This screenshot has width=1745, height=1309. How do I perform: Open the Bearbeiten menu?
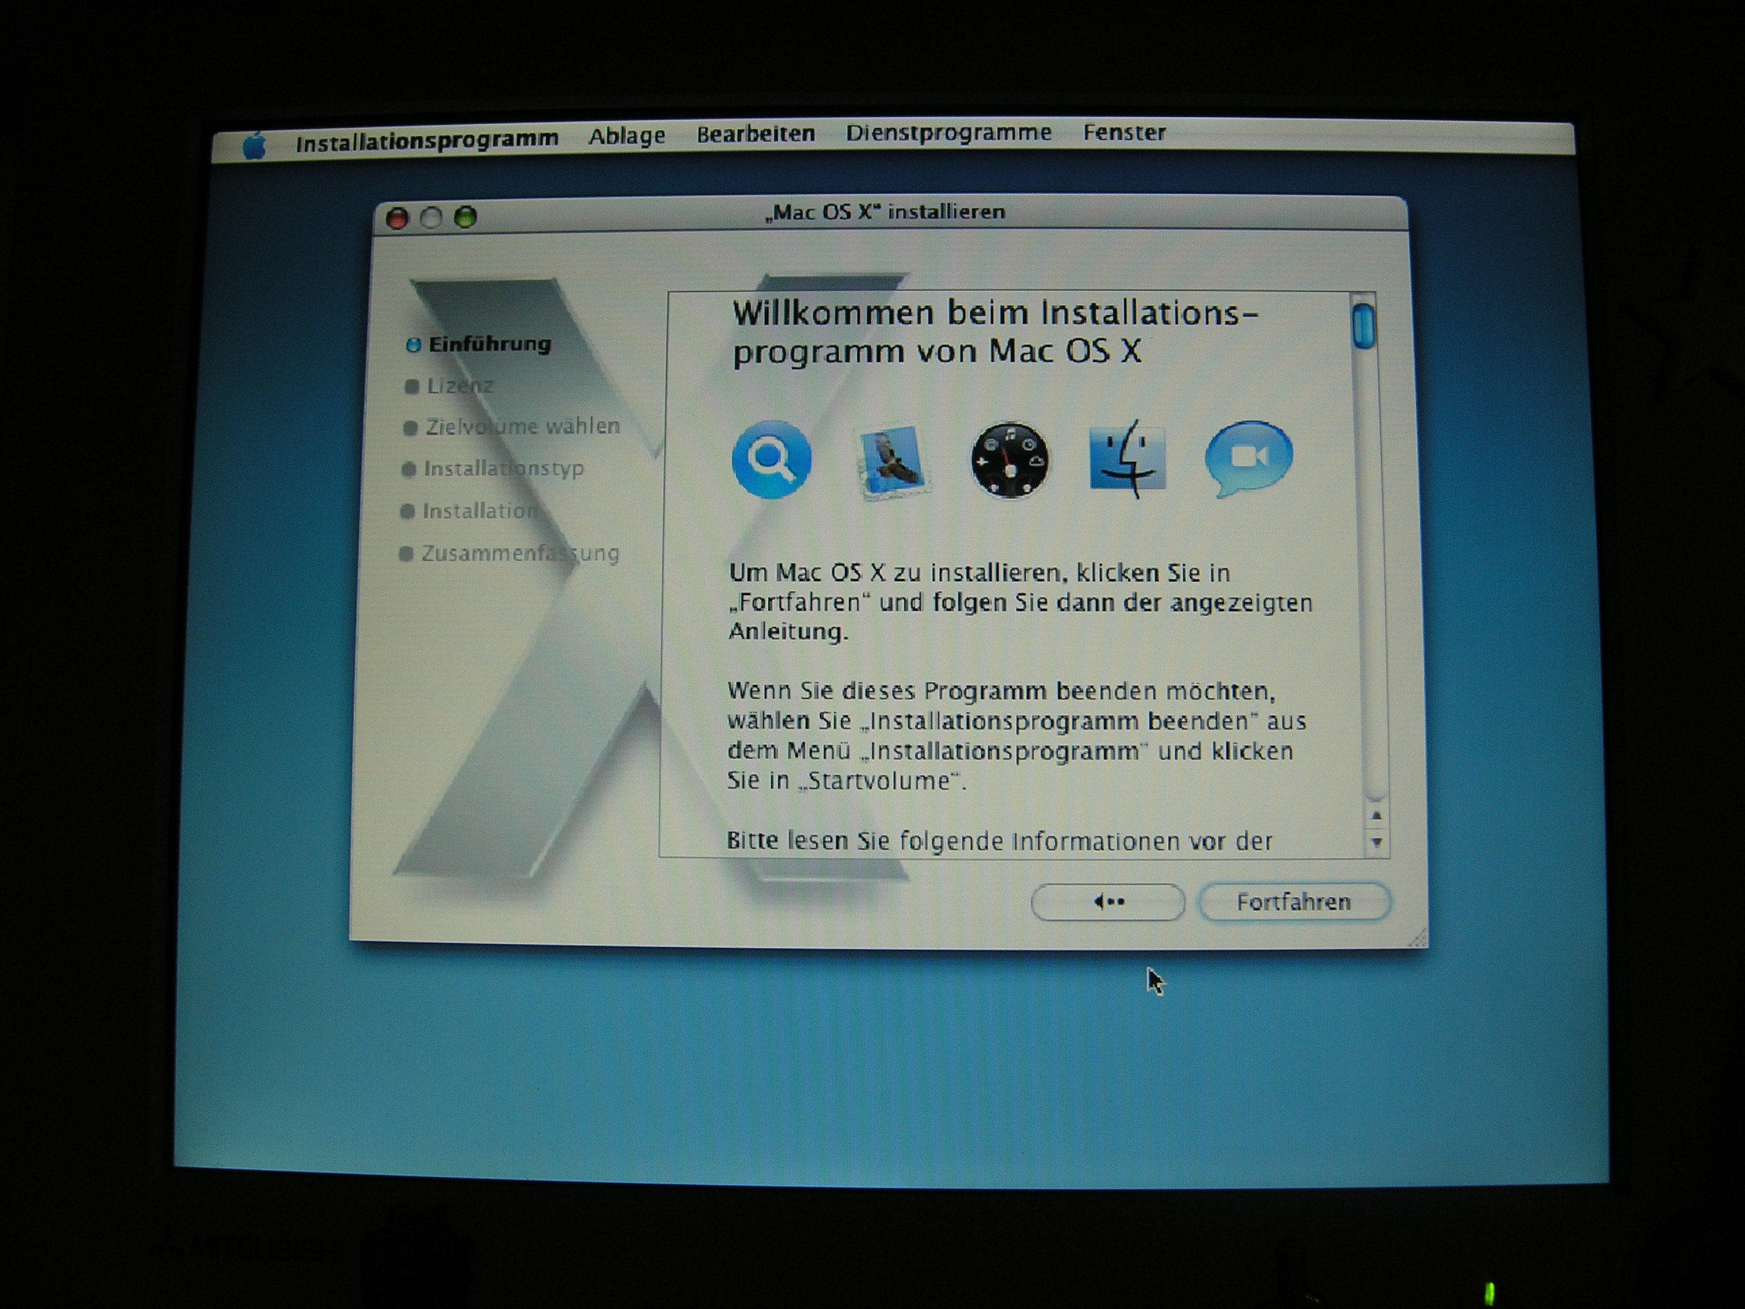(757, 133)
